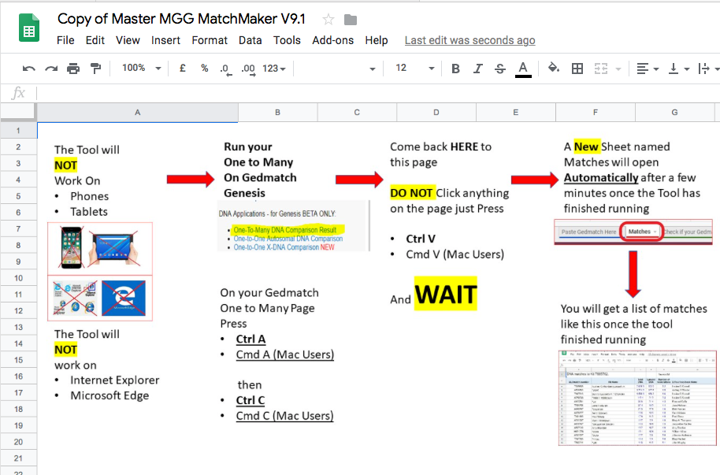Select row 21 header

[18, 458]
